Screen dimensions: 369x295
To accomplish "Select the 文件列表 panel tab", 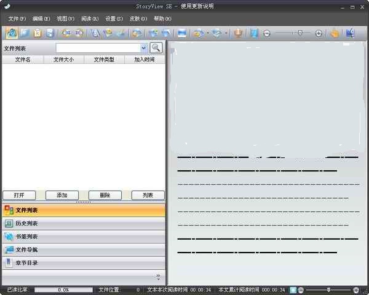I will tap(84, 210).
